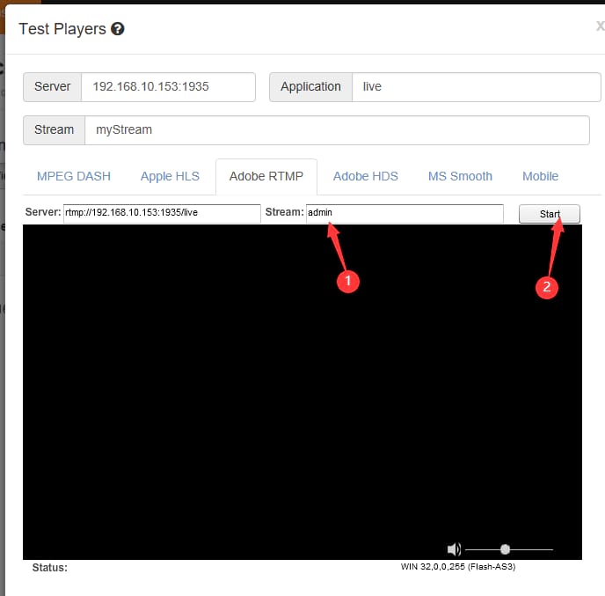Click the Application field containing live
Screen dimensions: 605x596
pos(475,87)
